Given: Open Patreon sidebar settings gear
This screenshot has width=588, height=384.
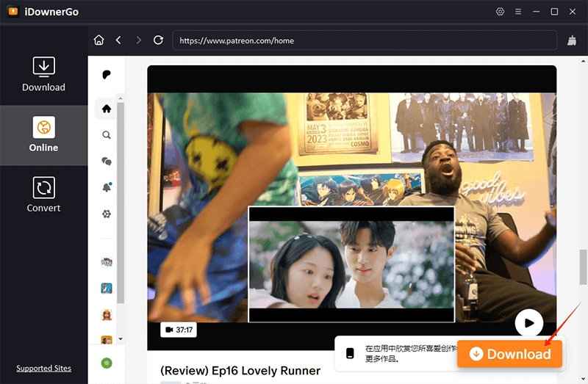Looking at the screenshot, I should (107, 214).
